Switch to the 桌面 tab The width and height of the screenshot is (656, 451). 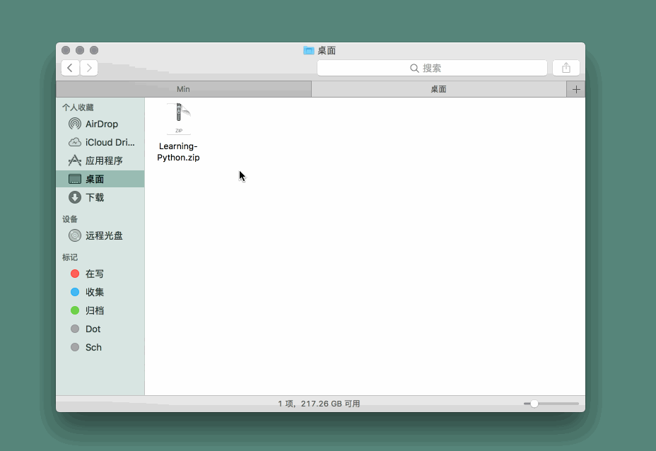(x=439, y=89)
